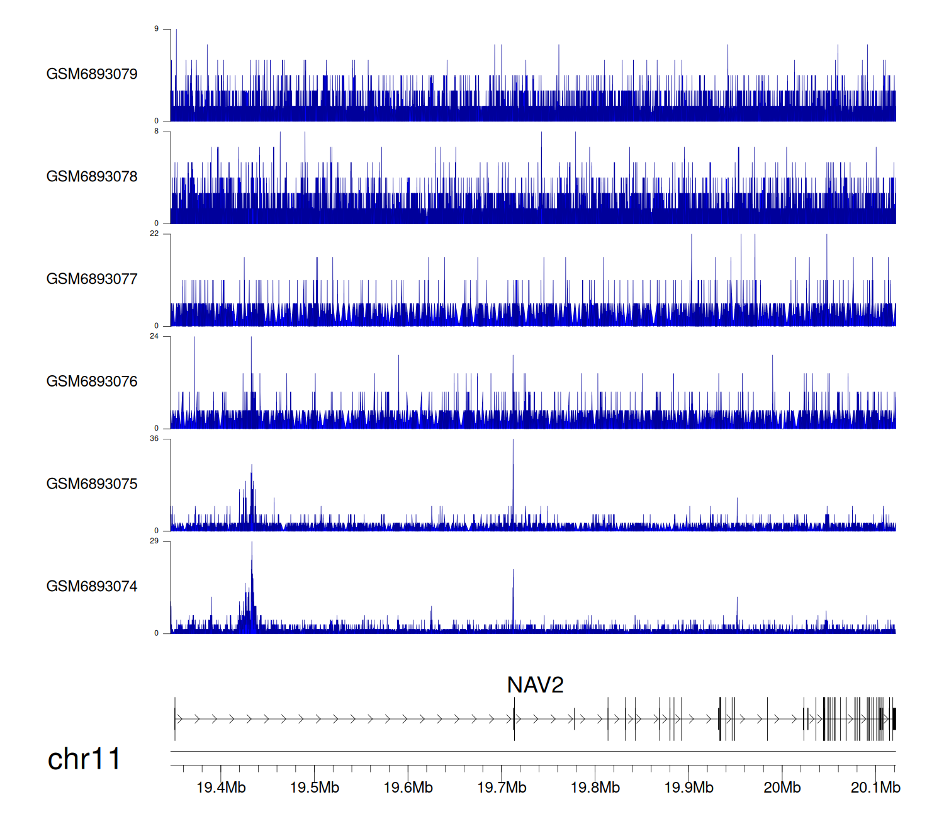
Task: Click y-axis maximum value 22
Action: 154,234
